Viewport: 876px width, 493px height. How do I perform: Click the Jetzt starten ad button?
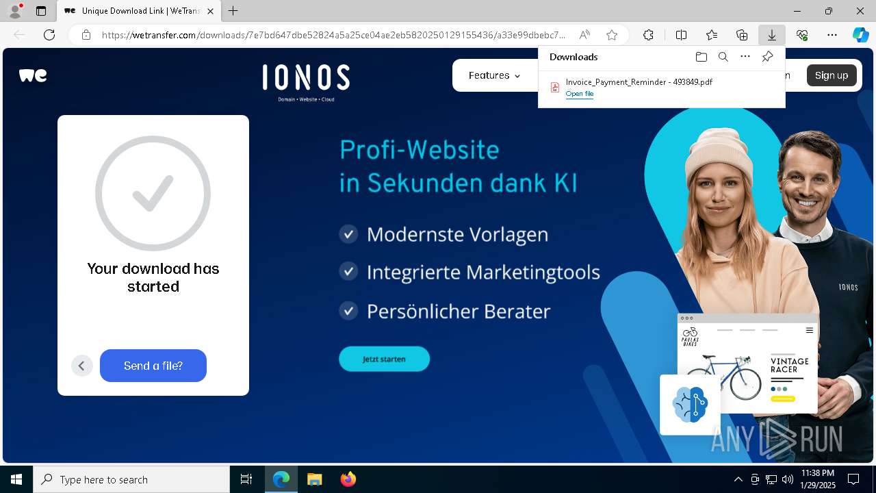pyautogui.click(x=384, y=359)
